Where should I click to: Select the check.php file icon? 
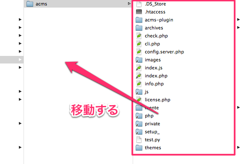139,36
